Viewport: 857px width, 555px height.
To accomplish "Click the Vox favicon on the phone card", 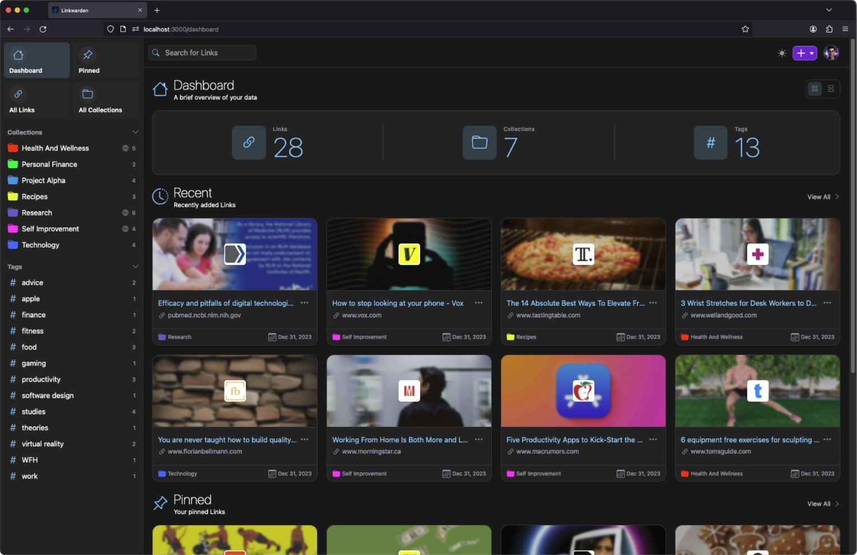I will click(409, 254).
